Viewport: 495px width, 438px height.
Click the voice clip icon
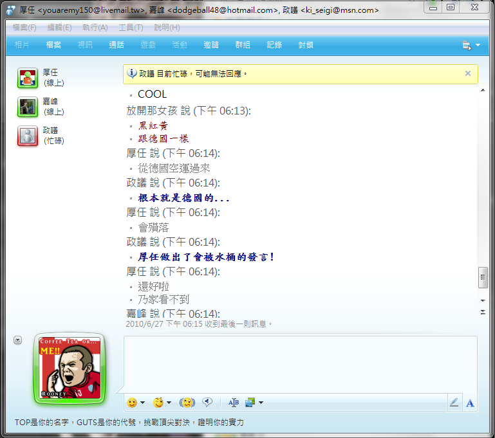point(207,403)
